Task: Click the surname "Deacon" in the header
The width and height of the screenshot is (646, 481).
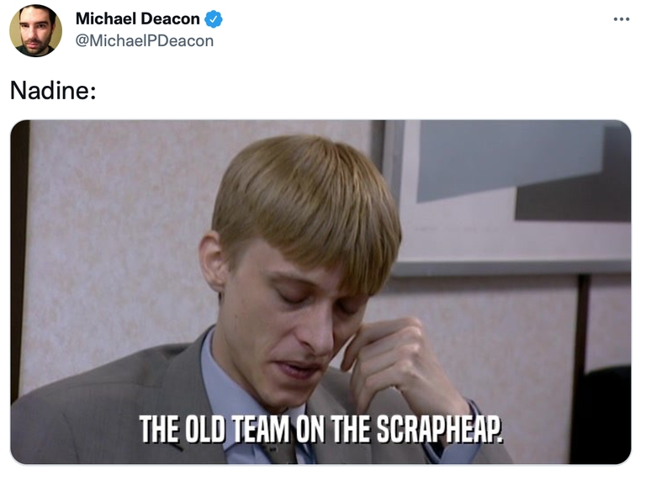Action: pyautogui.click(x=171, y=19)
